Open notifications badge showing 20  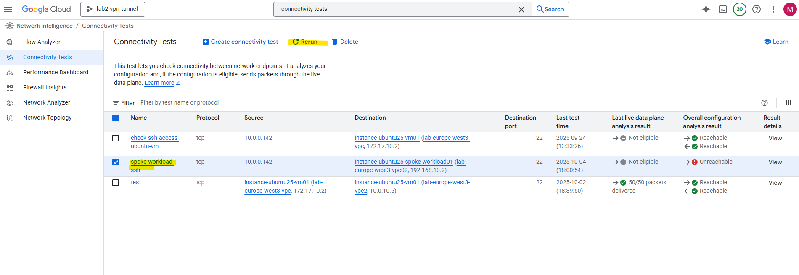(739, 9)
